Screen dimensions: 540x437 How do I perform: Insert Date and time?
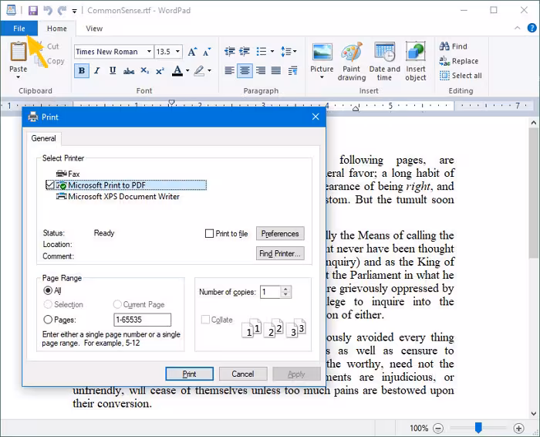[384, 61]
